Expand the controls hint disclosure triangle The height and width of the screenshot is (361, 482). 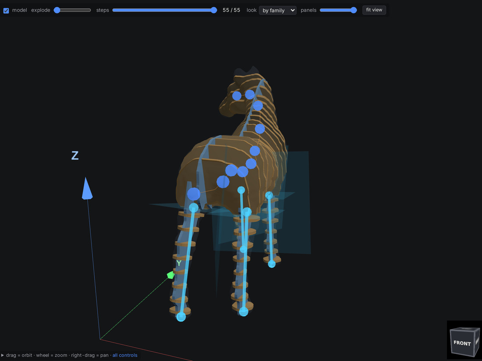click(x=3, y=355)
